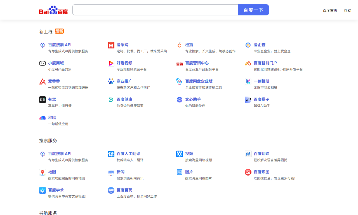Click the 百度人工翻译 icon

(x=111, y=154)
